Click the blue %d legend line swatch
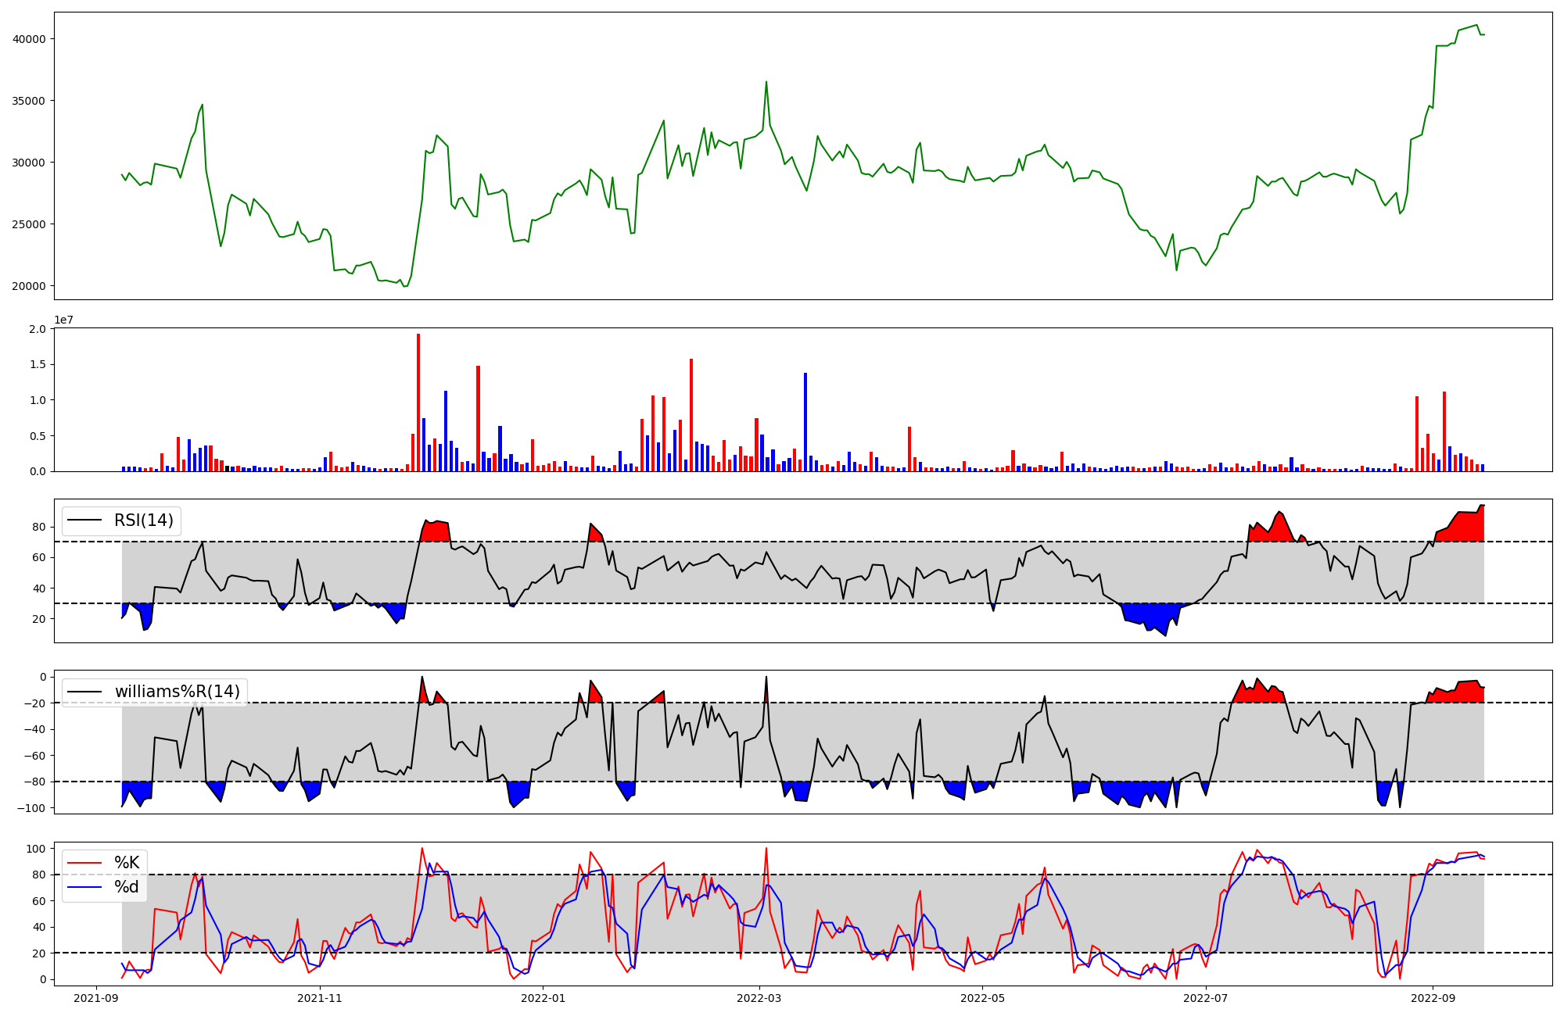Screen dimensions: 1564x1016 click(x=84, y=887)
